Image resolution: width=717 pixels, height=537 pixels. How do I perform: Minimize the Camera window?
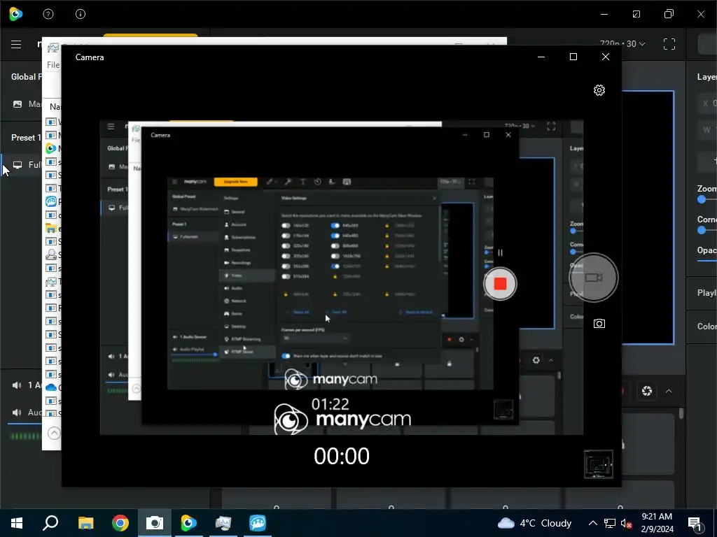point(541,57)
